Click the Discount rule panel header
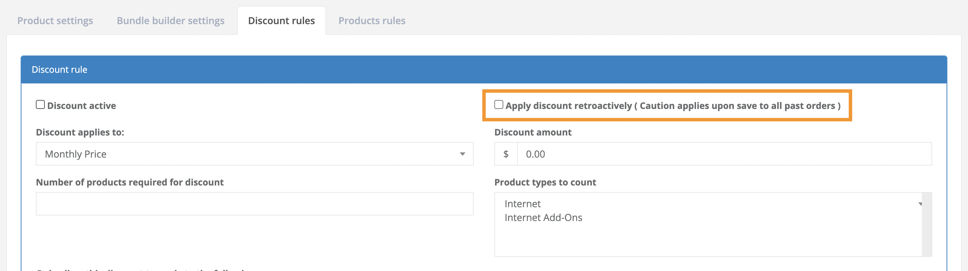The width and height of the screenshot is (968, 271). [483, 70]
